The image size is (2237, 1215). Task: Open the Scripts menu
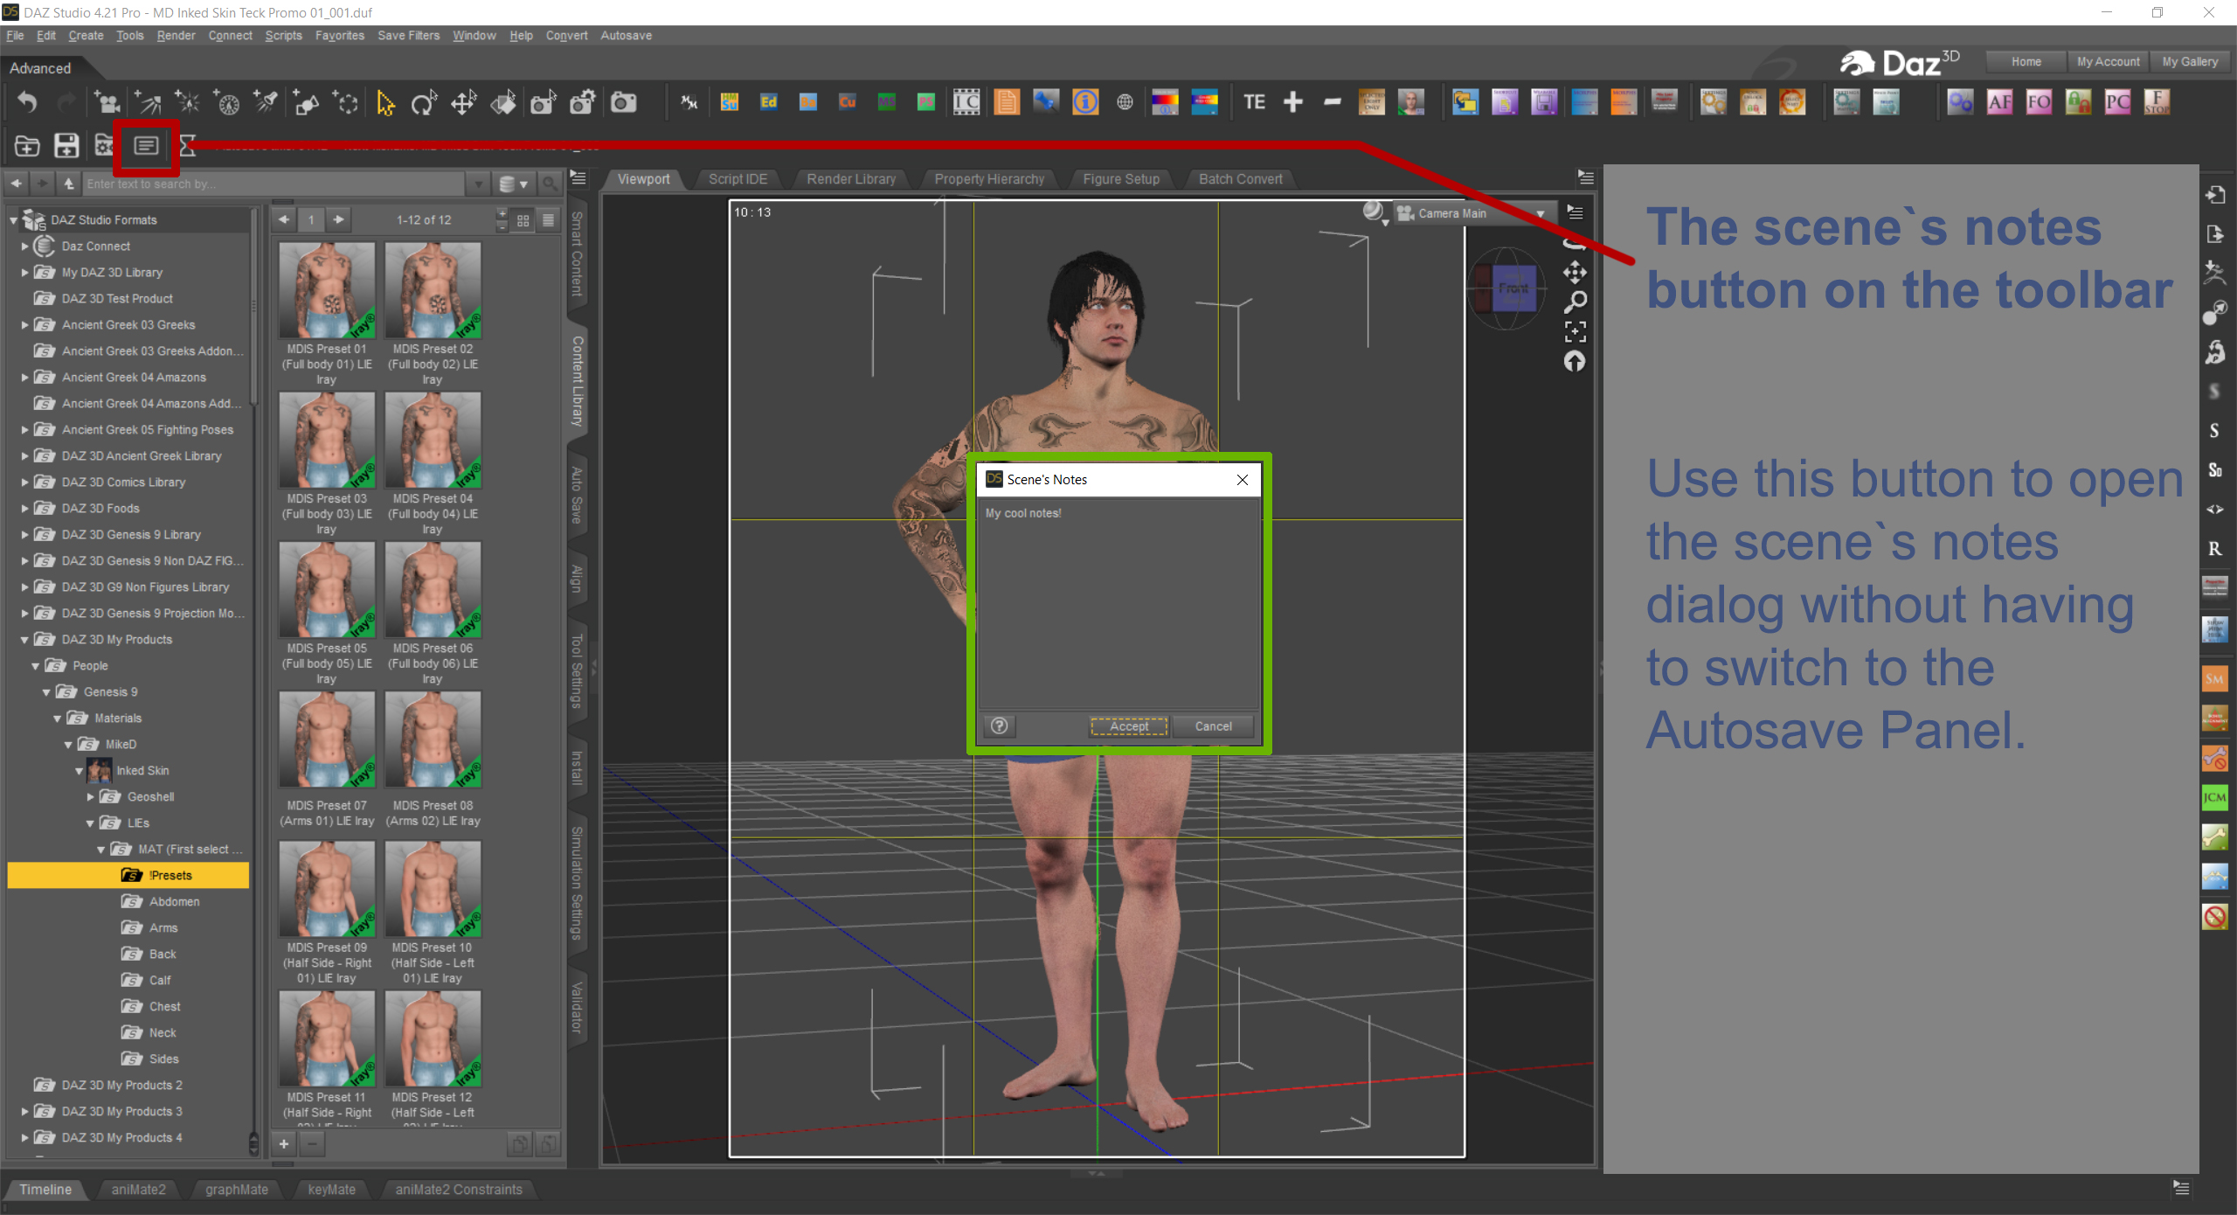(x=283, y=36)
